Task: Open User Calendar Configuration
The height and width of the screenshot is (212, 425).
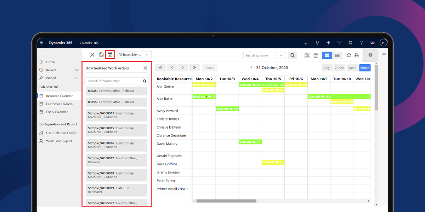Action: pos(62,133)
